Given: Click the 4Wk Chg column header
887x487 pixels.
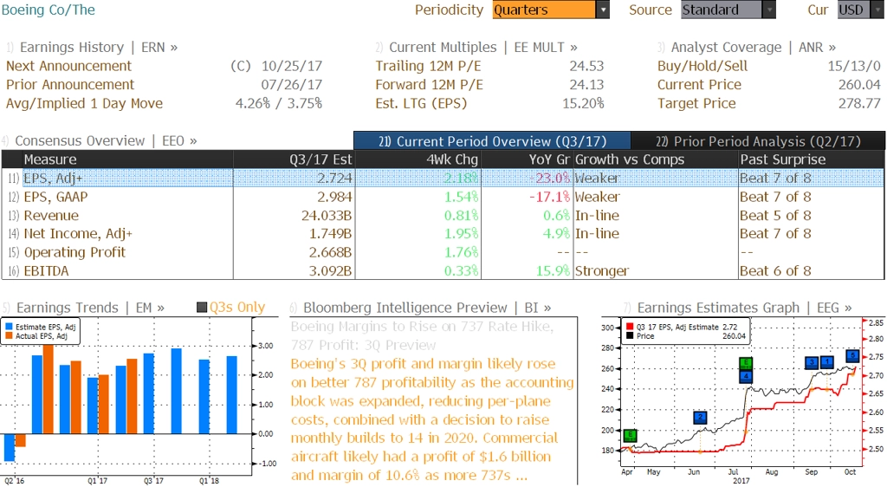Looking at the screenshot, I should click(418, 159).
